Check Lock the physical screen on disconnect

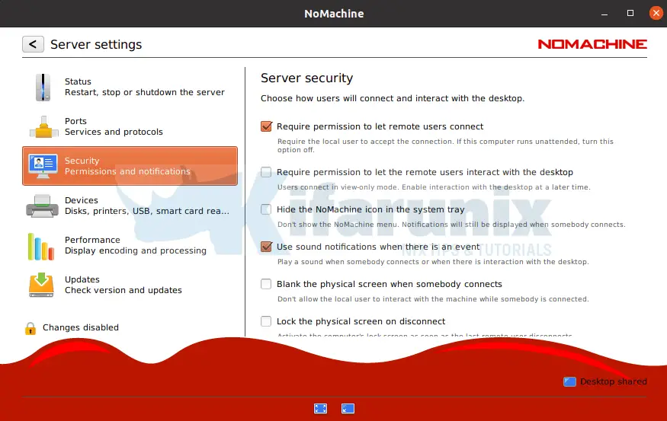click(x=266, y=321)
